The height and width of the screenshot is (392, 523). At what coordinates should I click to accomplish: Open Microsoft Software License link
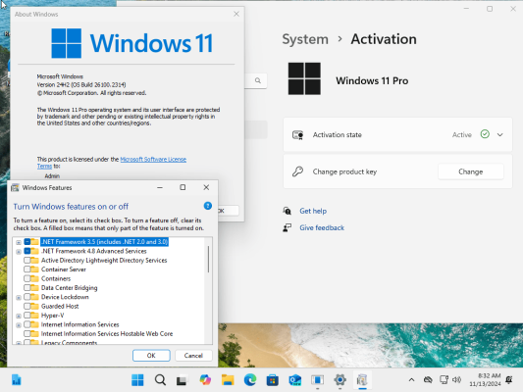[153, 159]
